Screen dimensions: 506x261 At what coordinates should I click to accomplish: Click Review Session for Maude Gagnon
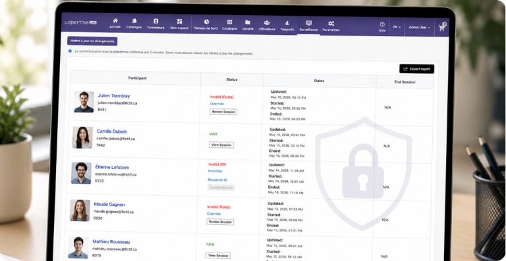click(x=220, y=222)
